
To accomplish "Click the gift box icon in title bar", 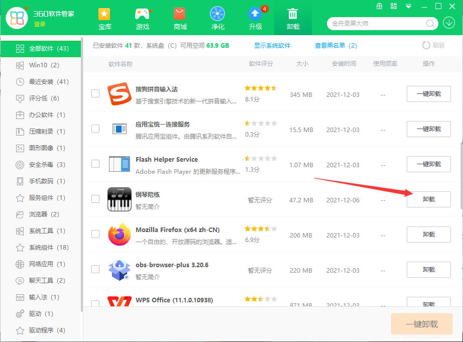I will tap(380, 6).
